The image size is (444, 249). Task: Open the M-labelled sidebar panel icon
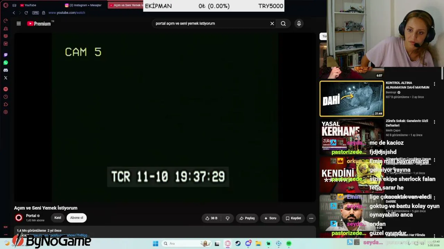pos(6,44)
